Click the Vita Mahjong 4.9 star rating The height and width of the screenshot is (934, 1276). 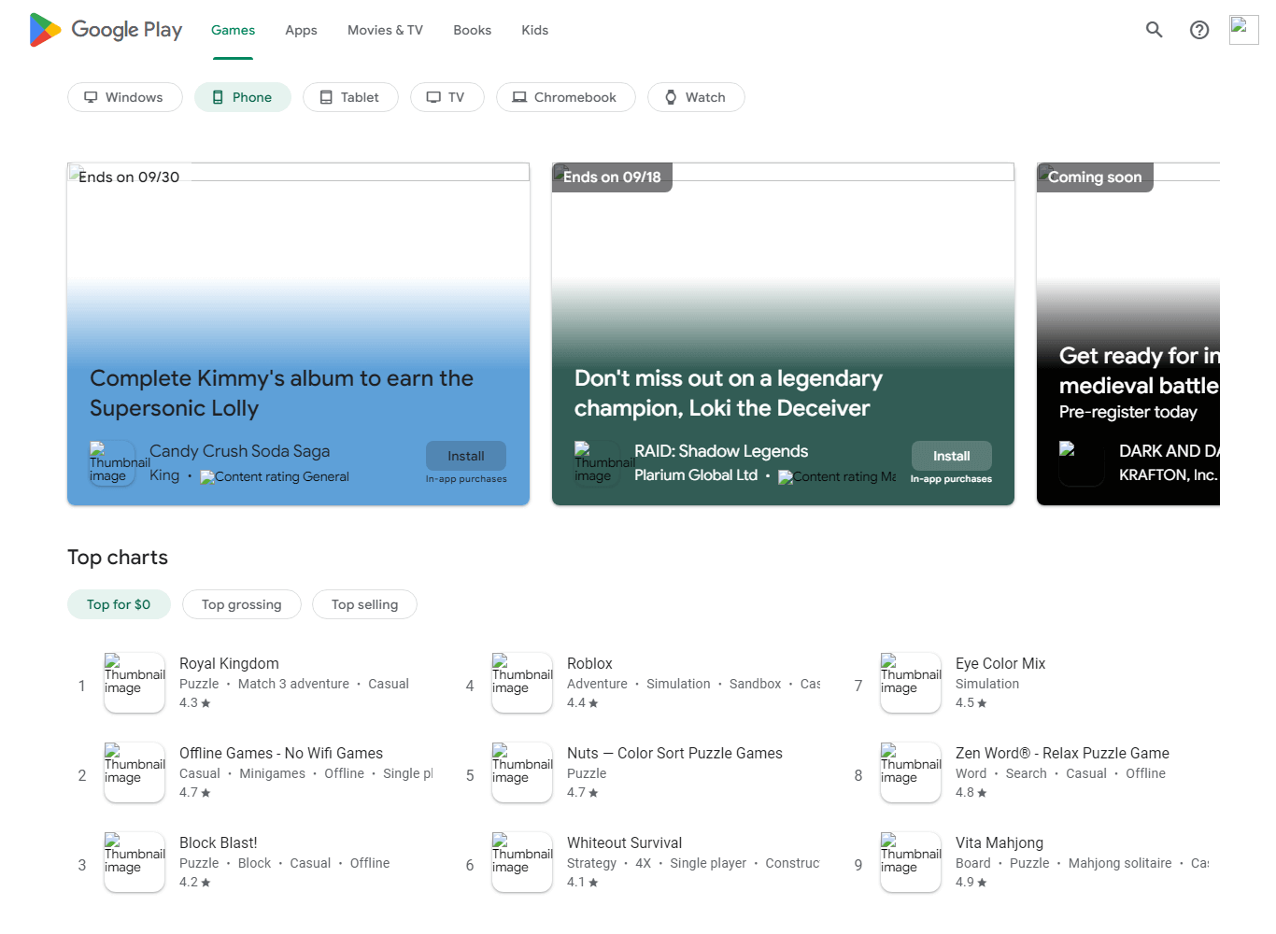pos(971,882)
